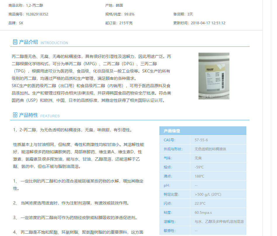Click the FEATURES section label

50,116
